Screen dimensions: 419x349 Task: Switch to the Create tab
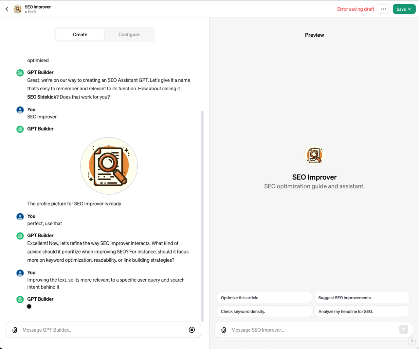[x=80, y=34]
